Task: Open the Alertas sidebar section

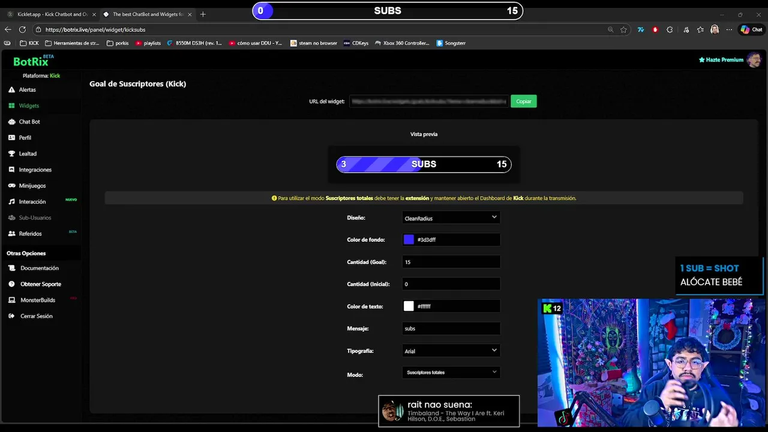Action: tap(27, 89)
